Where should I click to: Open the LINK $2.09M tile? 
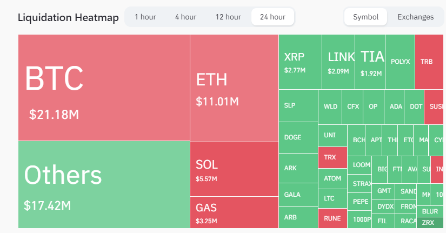[338, 62]
